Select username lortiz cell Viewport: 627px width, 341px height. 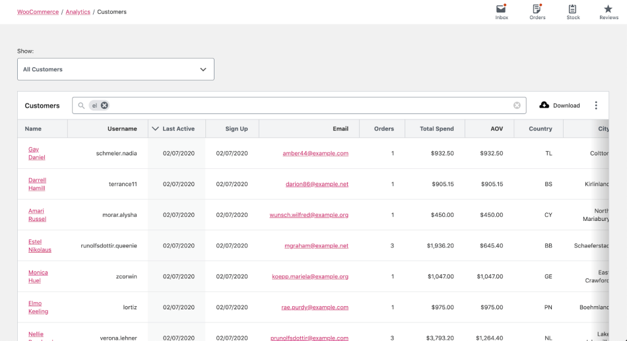(130, 307)
